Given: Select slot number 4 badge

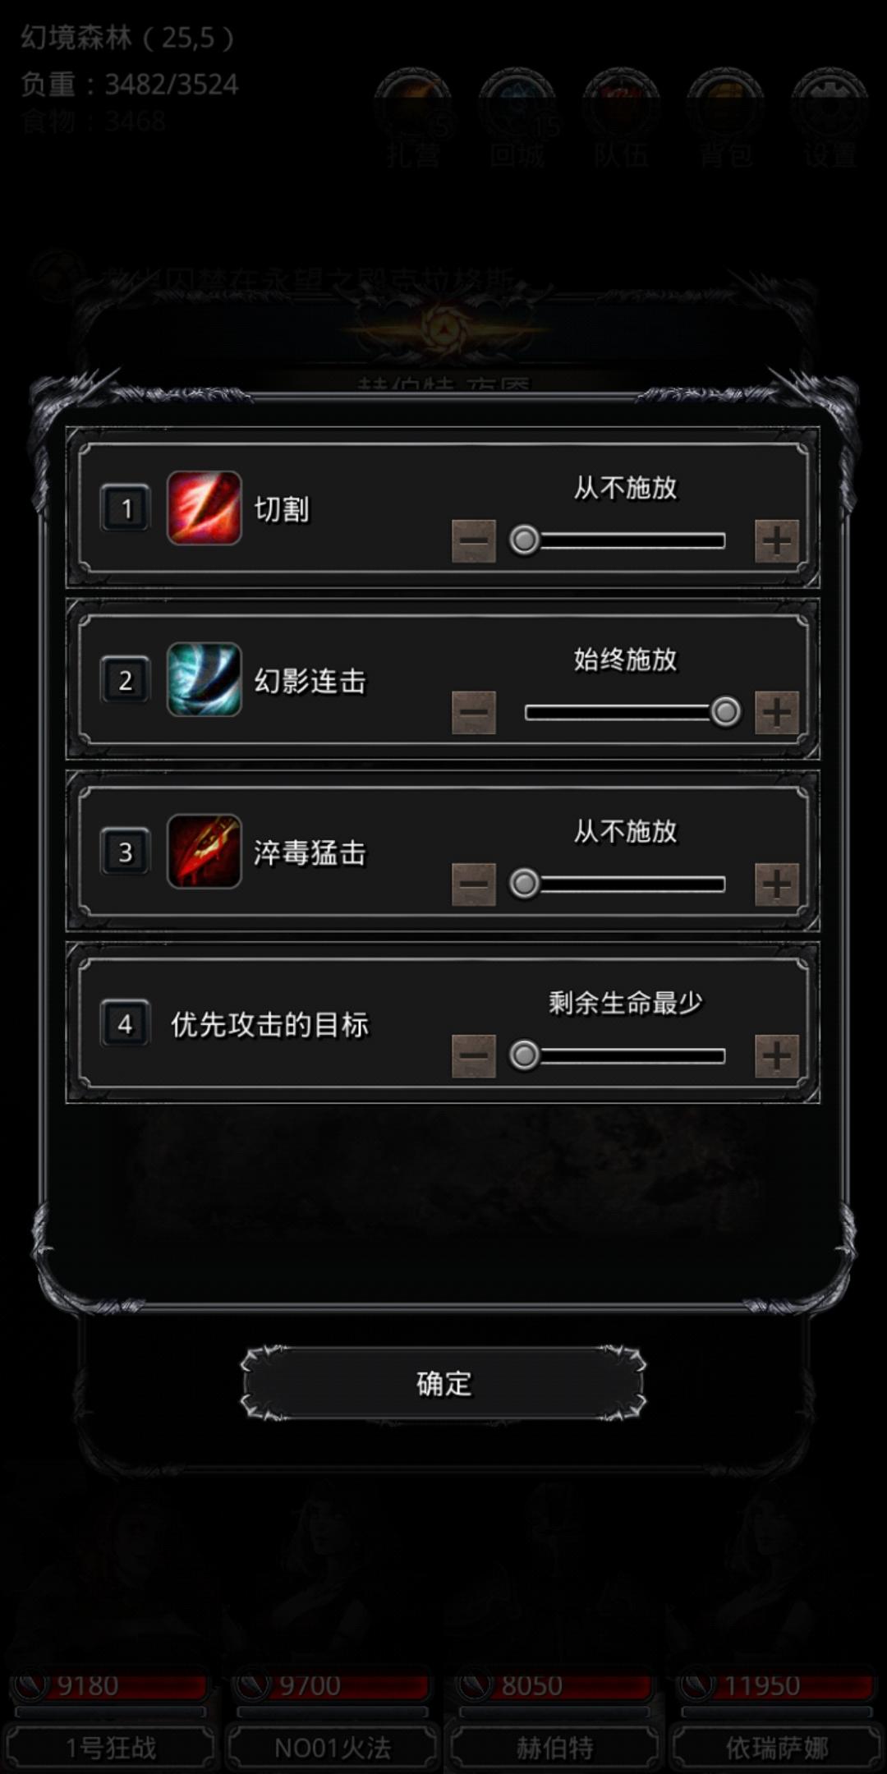Looking at the screenshot, I should click(126, 1024).
